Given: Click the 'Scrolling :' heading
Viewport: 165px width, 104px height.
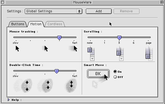Looking at the screenshot, I should pos(93,32).
